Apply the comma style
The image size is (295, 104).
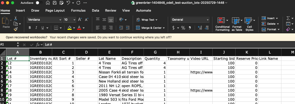(190, 28)
